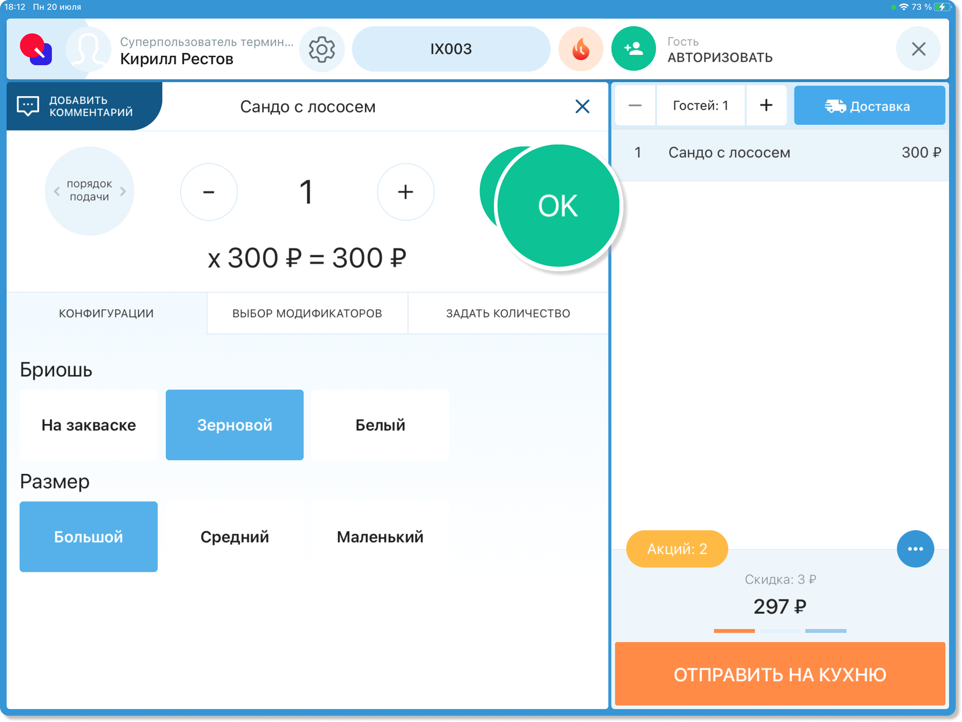Tap the blue page indicator segment
Screen dimensions: 962x722
click(x=826, y=631)
